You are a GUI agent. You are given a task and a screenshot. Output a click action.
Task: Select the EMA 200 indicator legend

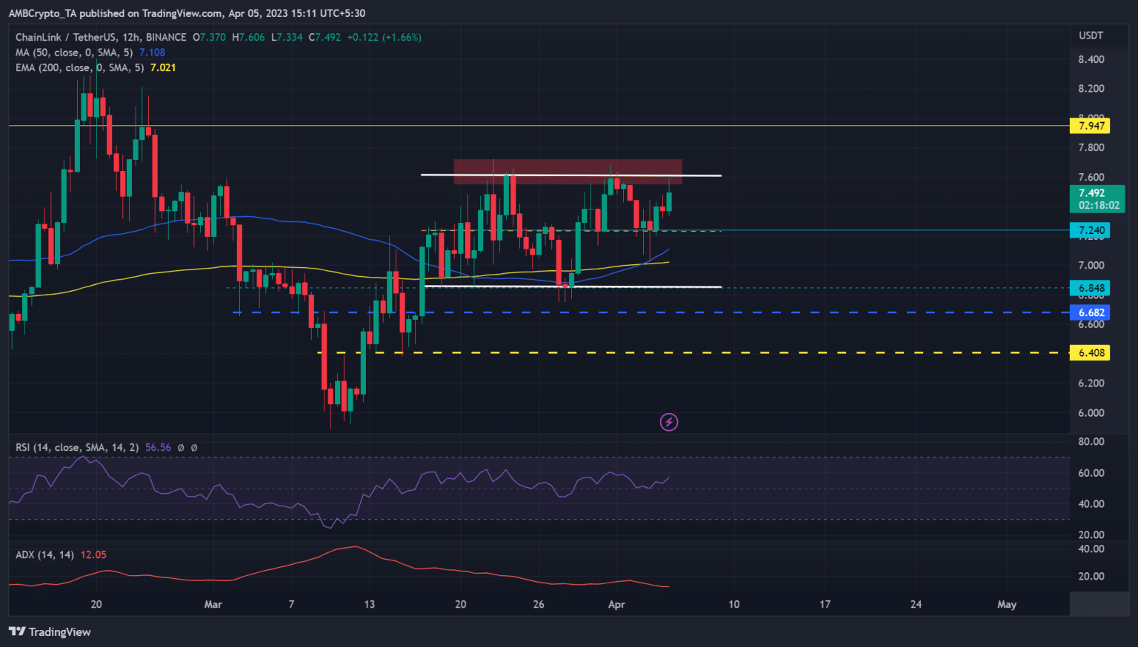[80, 67]
